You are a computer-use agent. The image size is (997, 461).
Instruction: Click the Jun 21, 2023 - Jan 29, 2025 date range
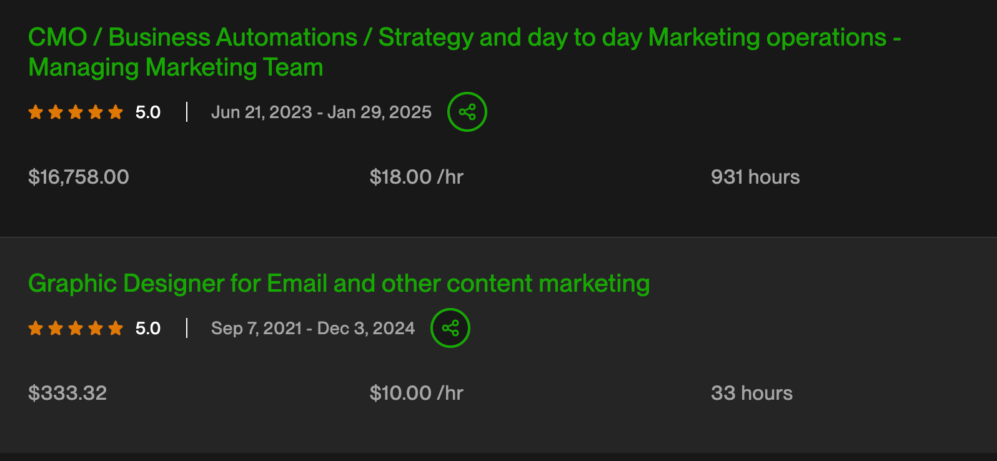pos(321,112)
